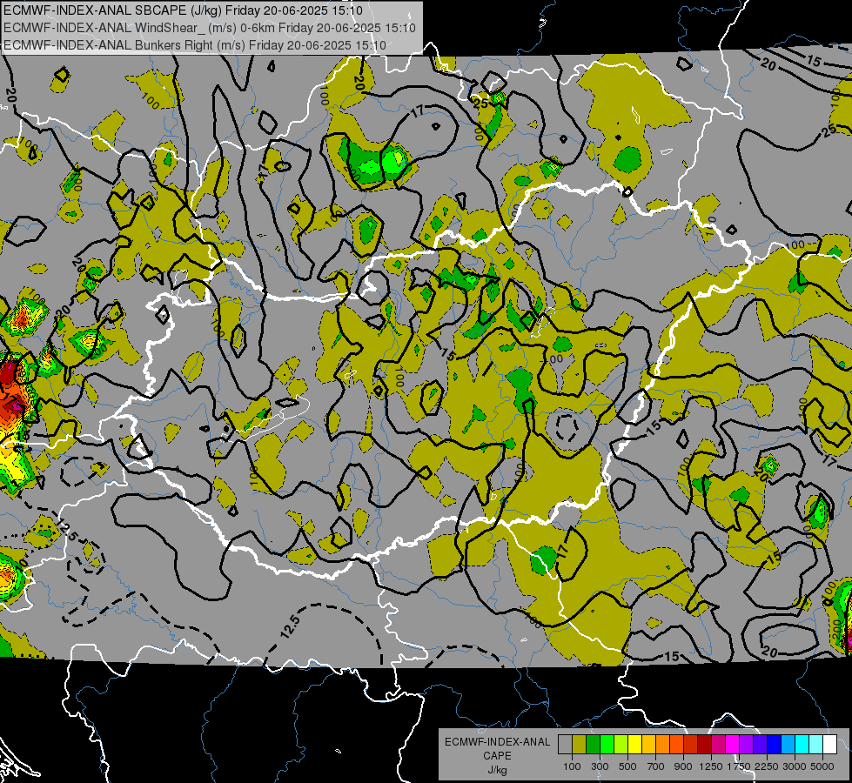Choose the red-orange swatch left of 900
The image size is (852, 783).
point(676,745)
